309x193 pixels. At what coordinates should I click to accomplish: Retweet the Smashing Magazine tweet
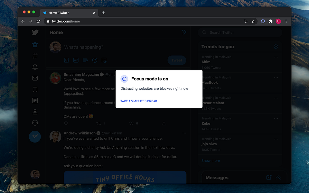point(98,124)
